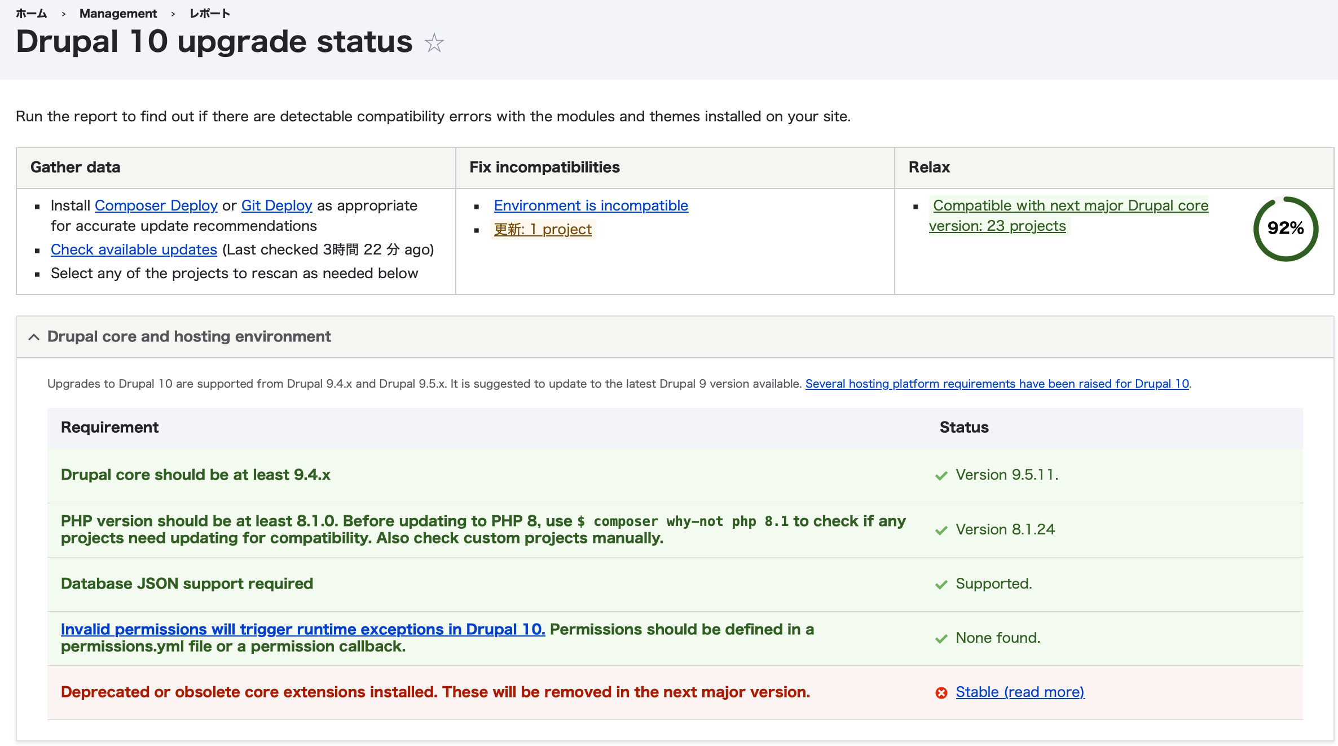
Task: Click the 更新: 1 project link
Action: (x=543, y=229)
